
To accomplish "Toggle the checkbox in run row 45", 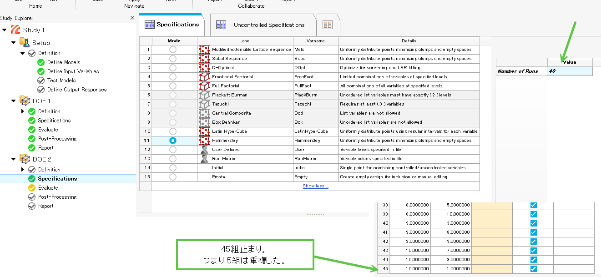I will click(533, 269).
